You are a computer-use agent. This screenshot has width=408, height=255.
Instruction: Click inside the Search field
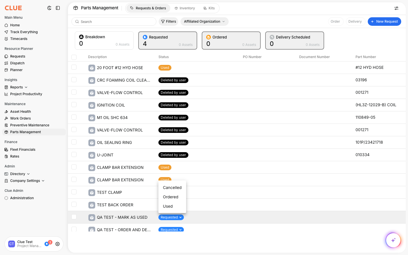pyautogui.click(x=113, y=22)
